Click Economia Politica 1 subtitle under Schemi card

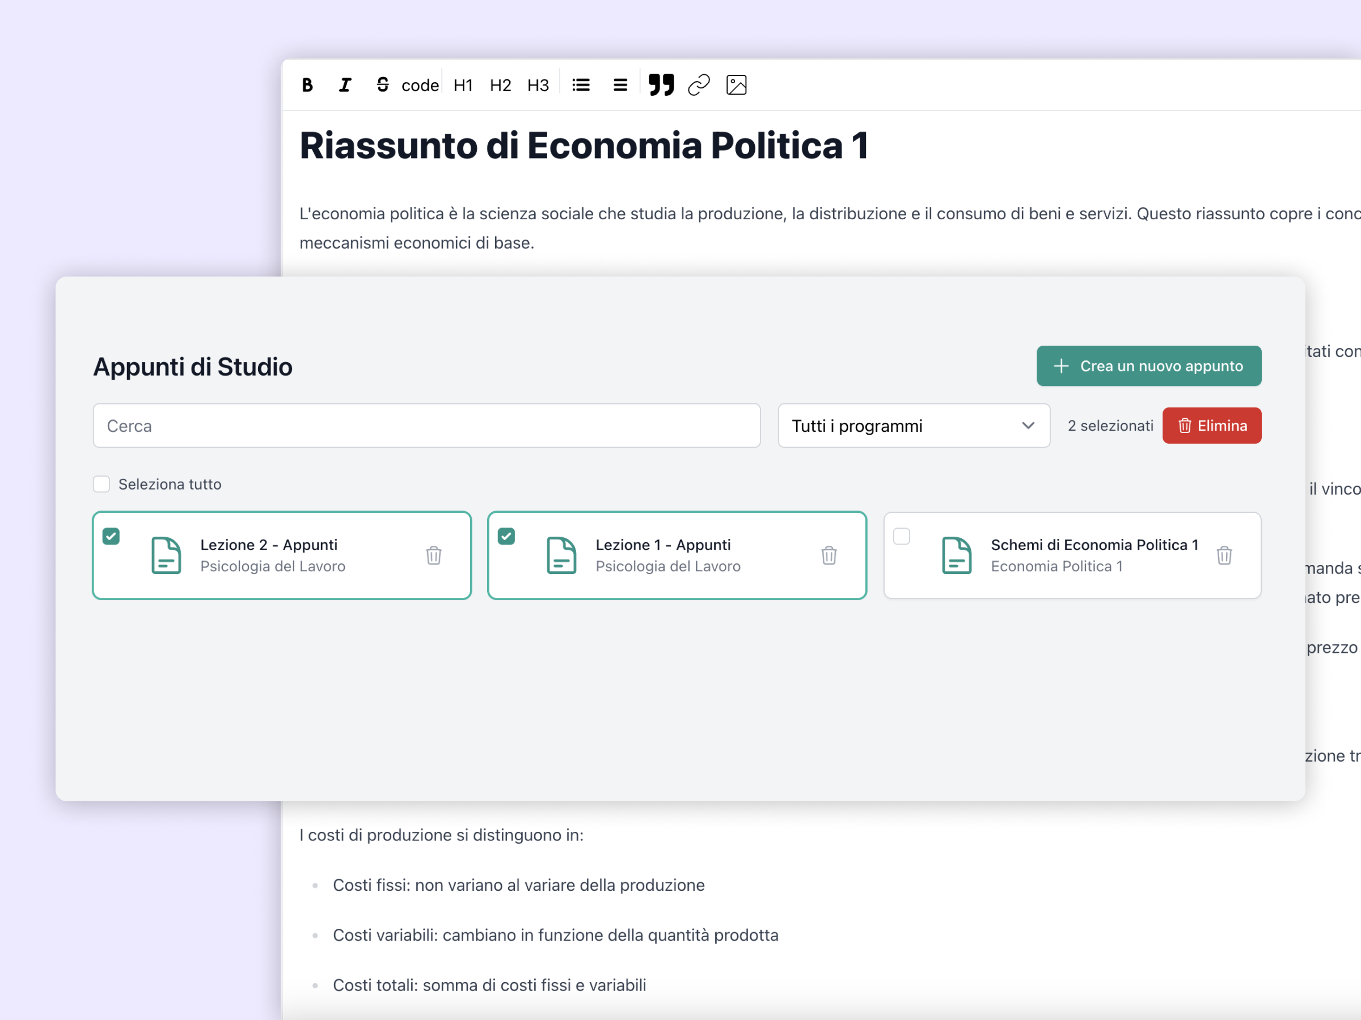coord(1056,566)
